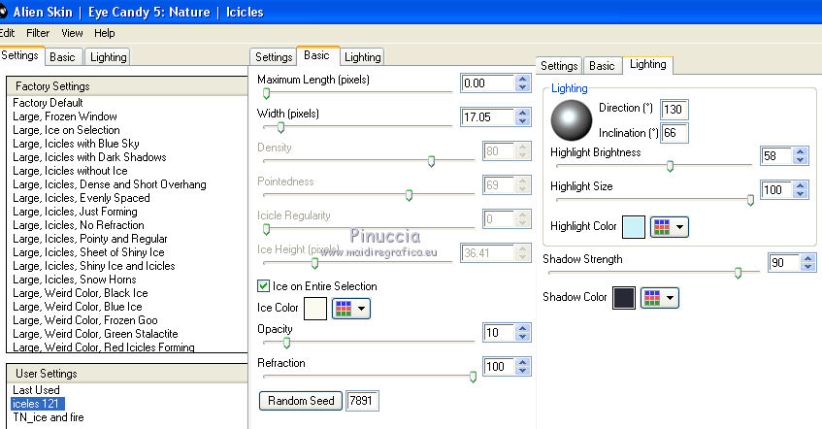Select the TN_ice and fire user setting
The image size is (822, 429).
click(49, 417)
